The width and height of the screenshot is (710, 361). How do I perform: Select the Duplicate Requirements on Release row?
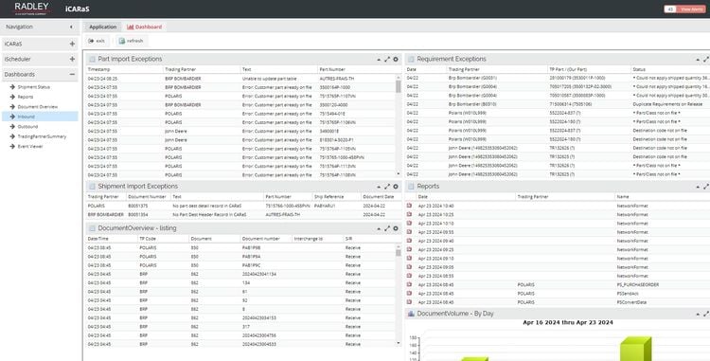click(558, 104)
